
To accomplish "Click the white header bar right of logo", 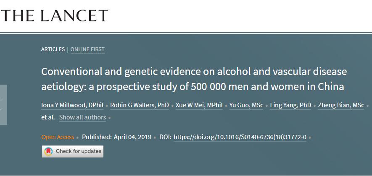I will pos(240,16).
